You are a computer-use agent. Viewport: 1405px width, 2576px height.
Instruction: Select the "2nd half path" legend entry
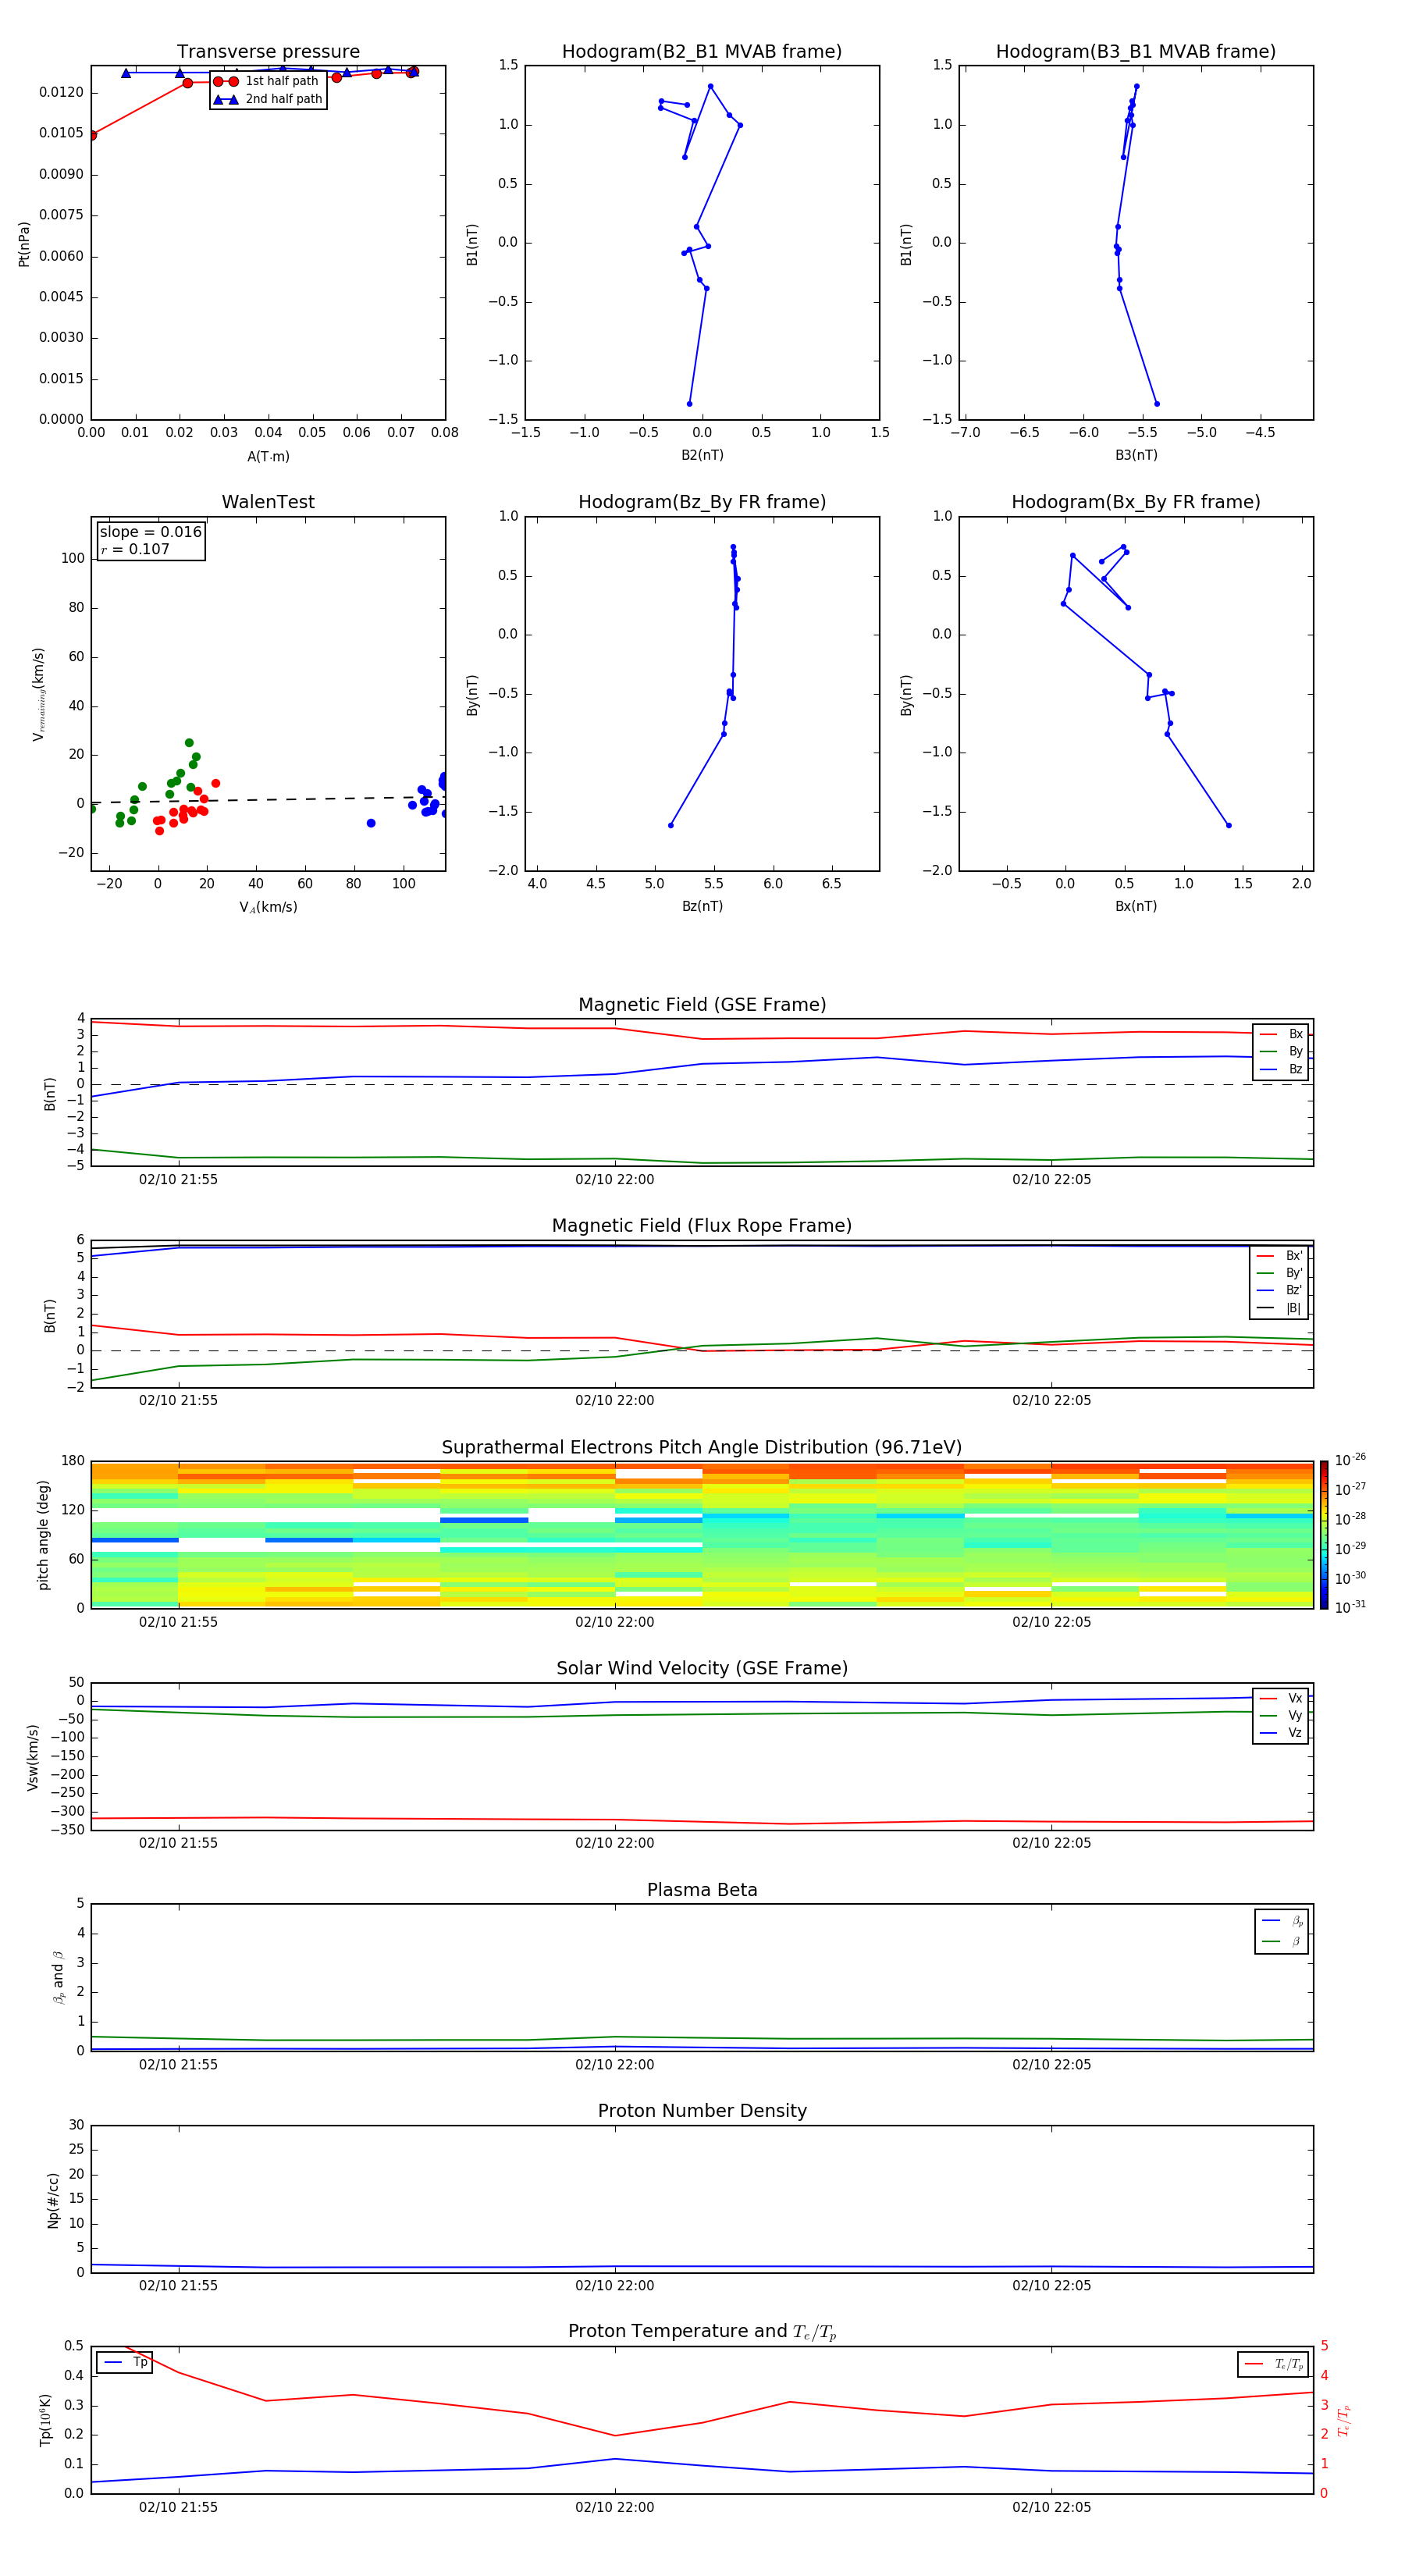pos(267,99)
